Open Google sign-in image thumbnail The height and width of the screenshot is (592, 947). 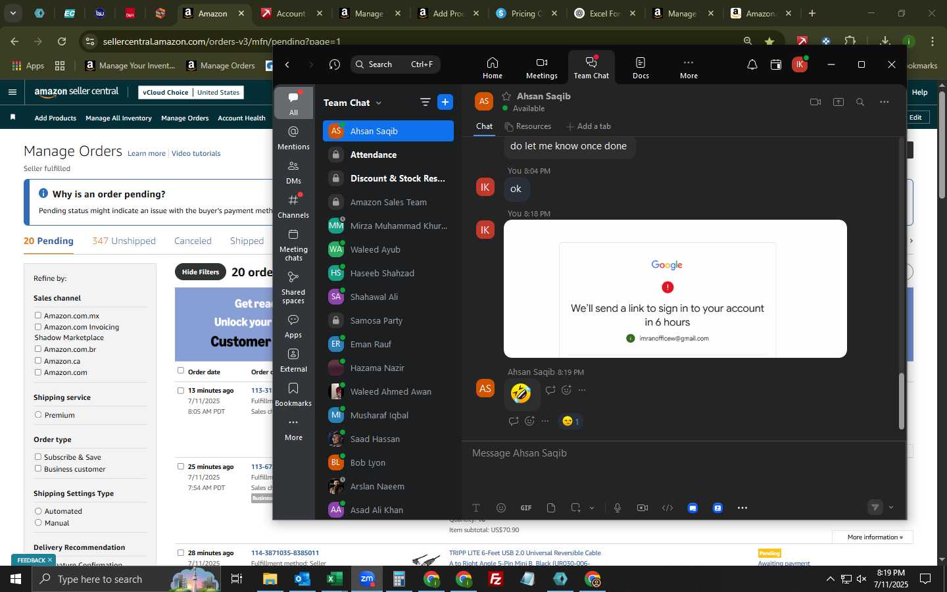pyautogui.click(x=675, y=289)
